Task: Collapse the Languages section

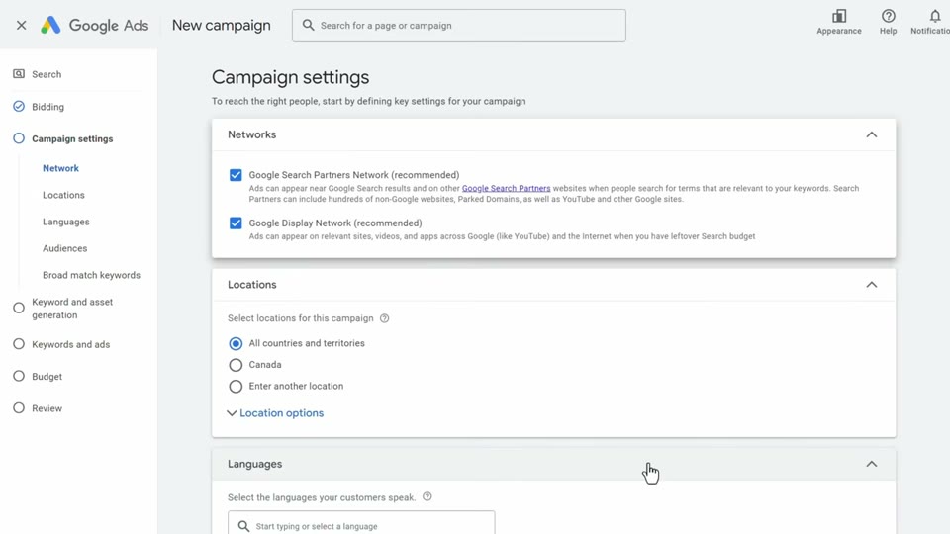Action: tap(871, 464)
